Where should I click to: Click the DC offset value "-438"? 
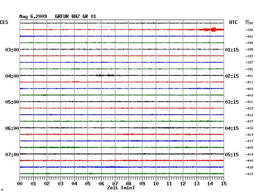click(x=249, y=167)
